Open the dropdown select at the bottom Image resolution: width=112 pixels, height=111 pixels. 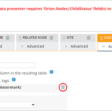pos(18,105)
